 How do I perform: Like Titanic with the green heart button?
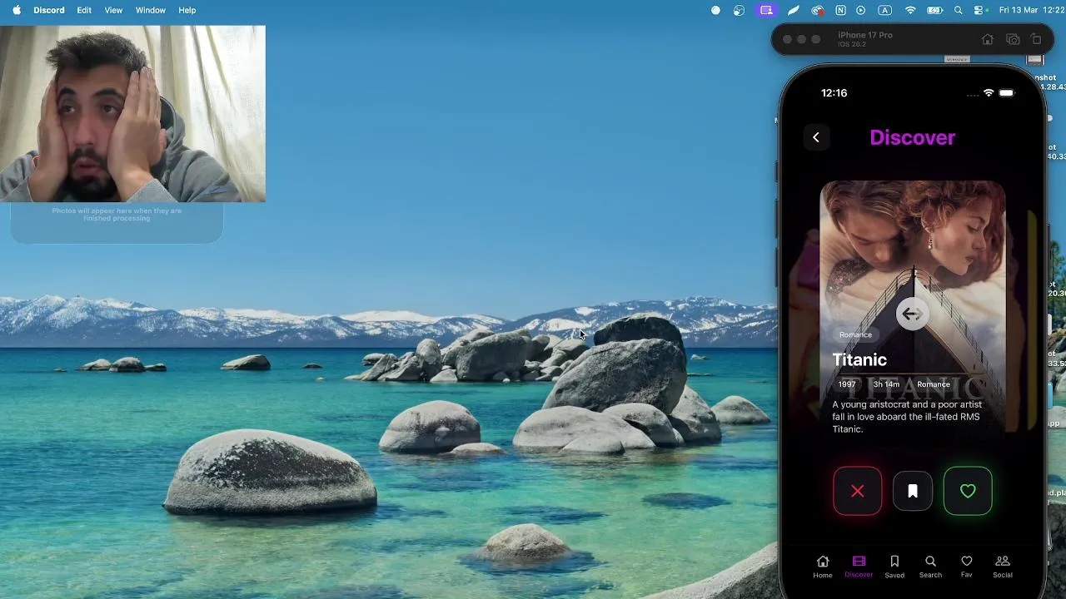click(968, 491)
